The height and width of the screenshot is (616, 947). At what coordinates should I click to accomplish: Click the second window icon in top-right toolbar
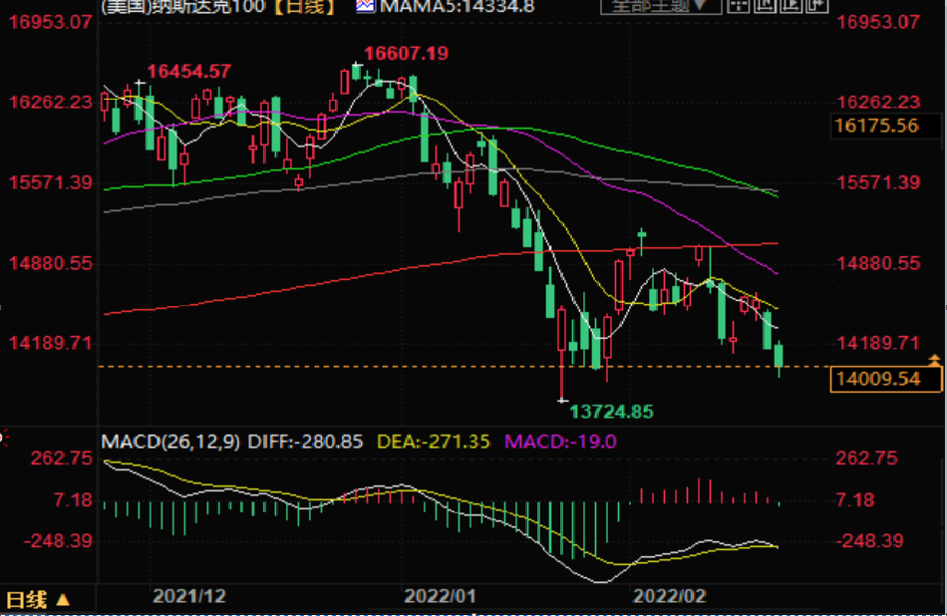pos(767,5)
